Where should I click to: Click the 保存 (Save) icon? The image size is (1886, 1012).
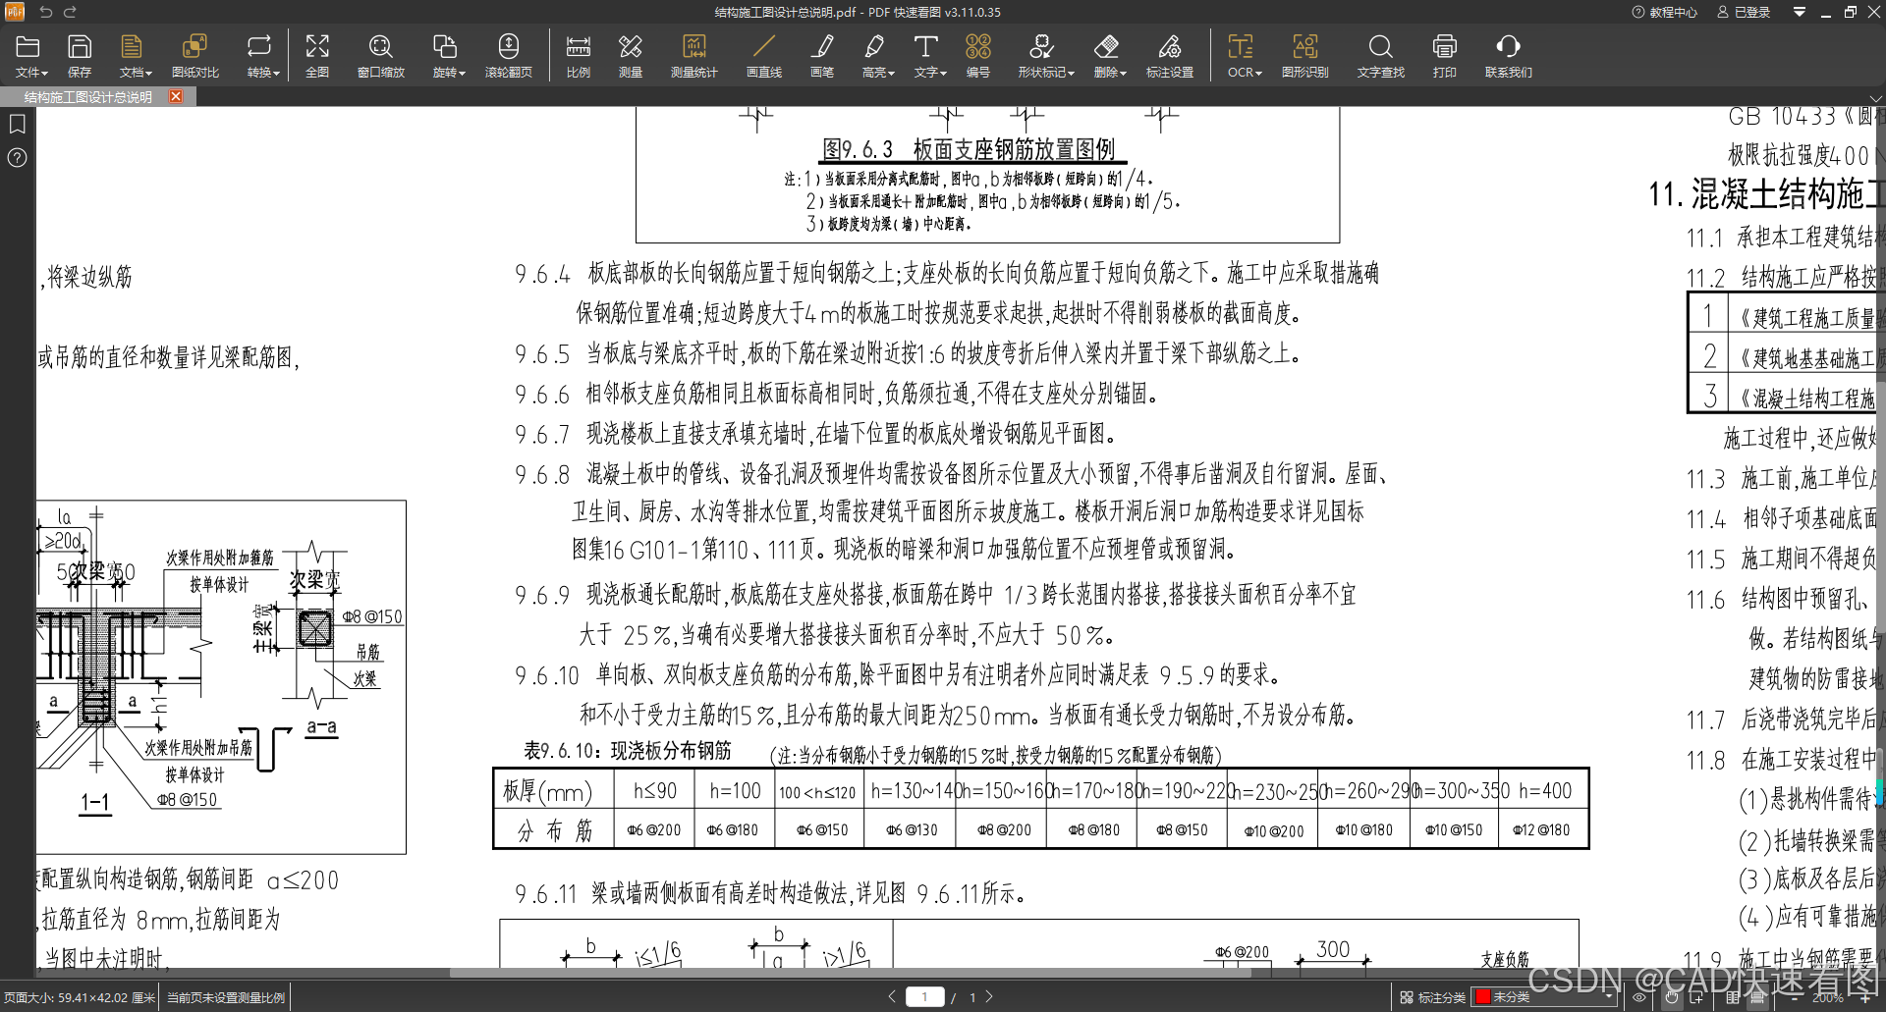[80, 56]
